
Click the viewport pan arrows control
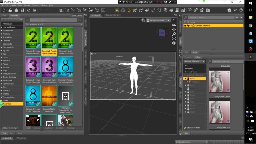coord(174,29)
